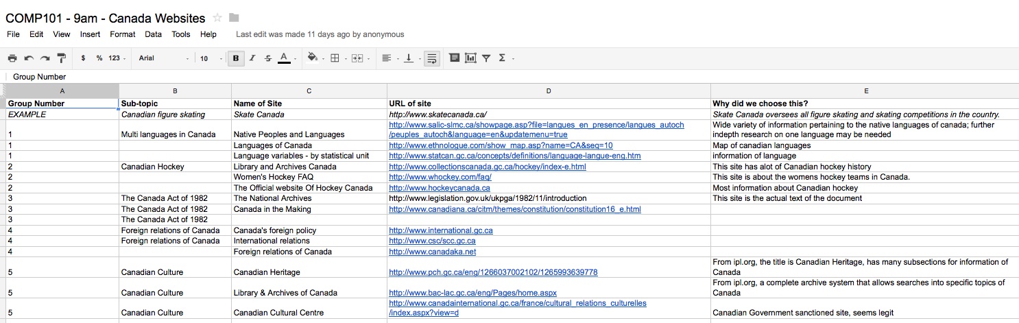
Task: Select the 'Canada in the Making' cell
Action: coord(309,209)
